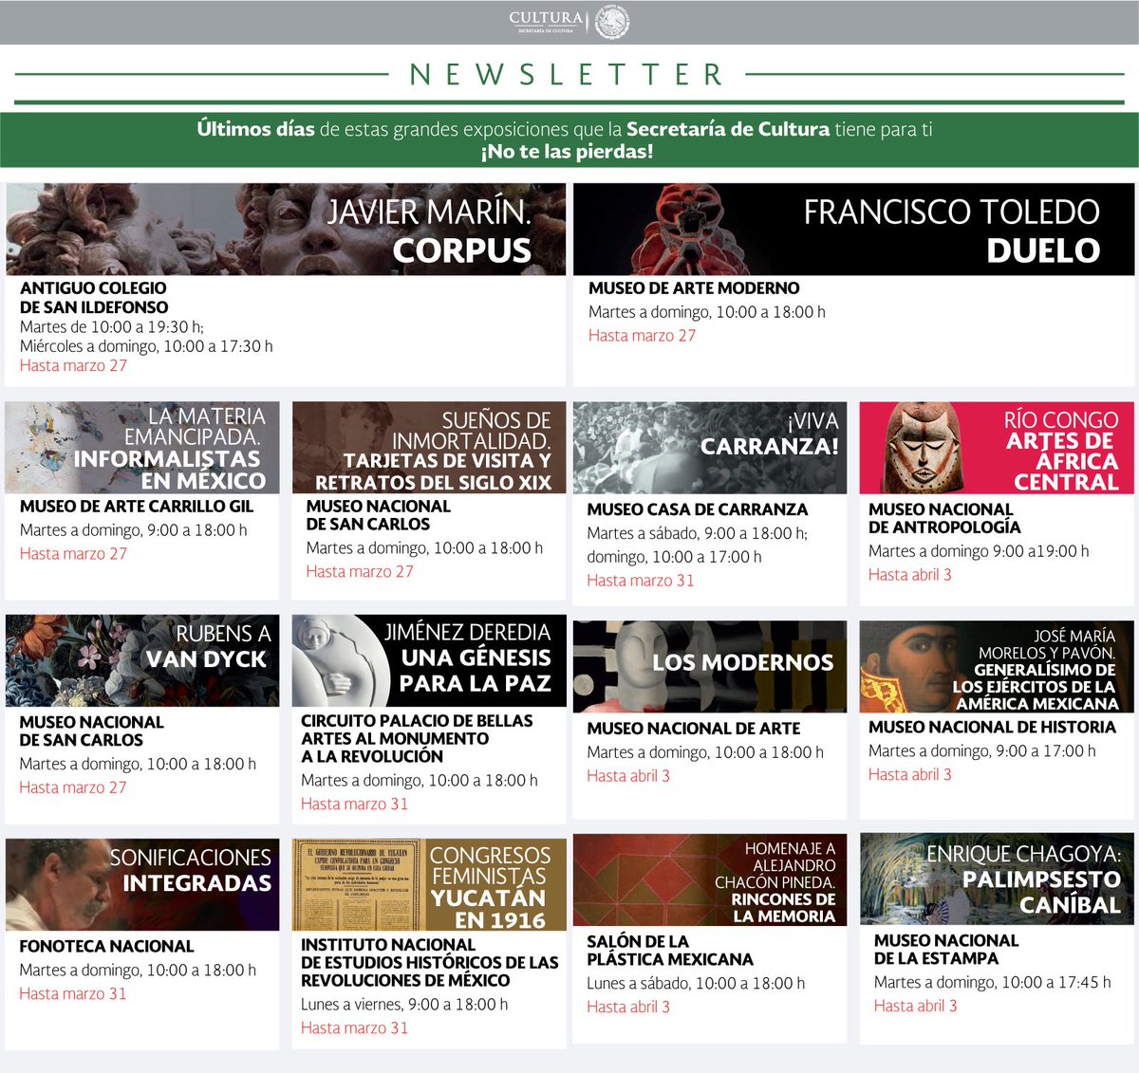Image resolution: width=1139 pixels, height=1073 pixels.
Task: Click 'Hasta abril 3' under Salón de la Plástica
Action: tap(628, 1008)
